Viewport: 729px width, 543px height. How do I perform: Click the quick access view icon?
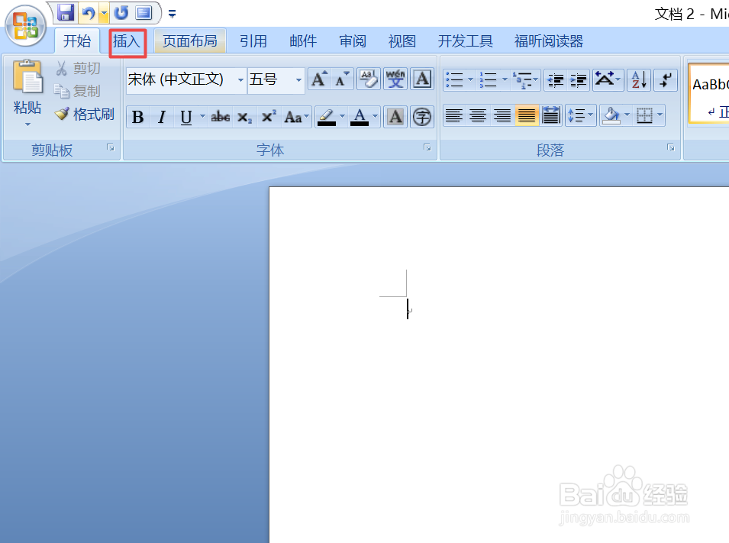pos(144,12)
